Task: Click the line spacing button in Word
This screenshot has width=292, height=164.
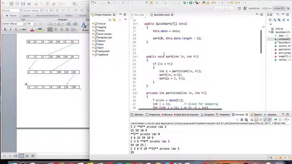Action: 74,29
